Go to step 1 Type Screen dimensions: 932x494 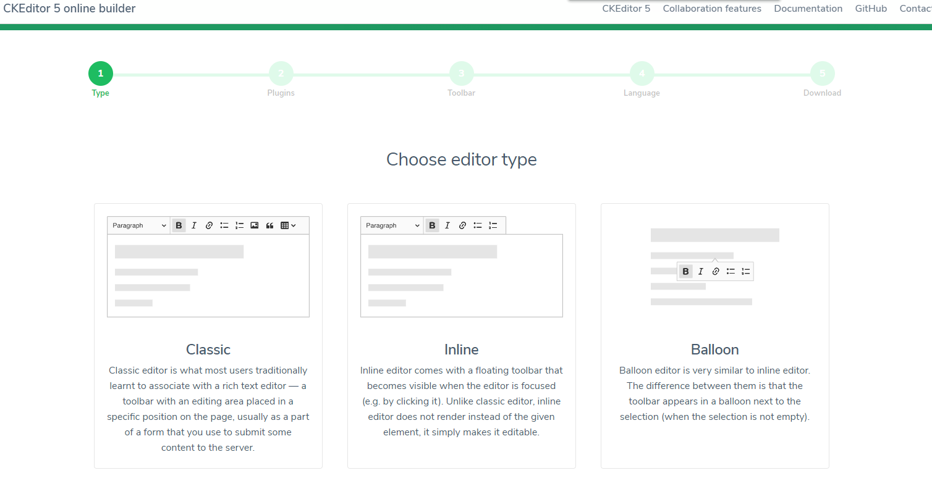101,73
